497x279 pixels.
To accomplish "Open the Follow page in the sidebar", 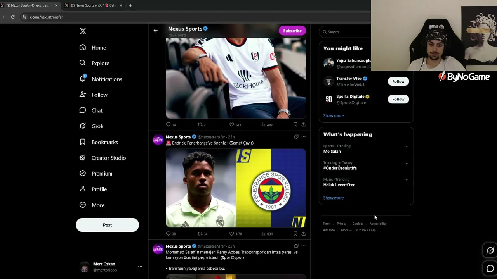I will click(x=93, y=95).
